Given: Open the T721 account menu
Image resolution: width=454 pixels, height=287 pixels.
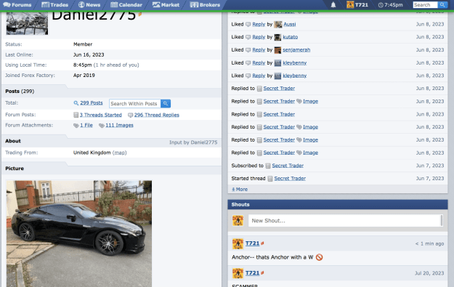Looking at the screenshot, I should click(357, 4).
